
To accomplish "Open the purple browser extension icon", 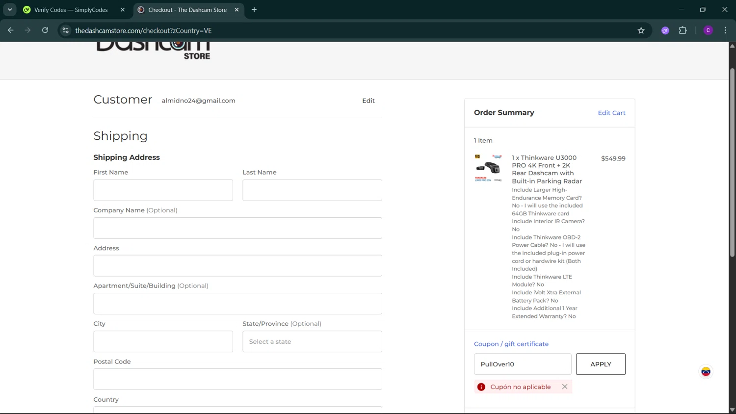I will [665, 30].
